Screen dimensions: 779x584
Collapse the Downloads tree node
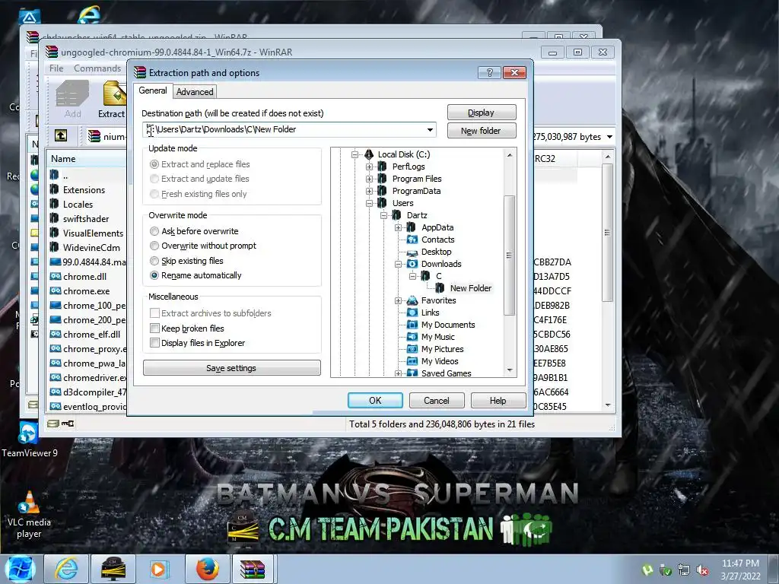click(398, 264)
